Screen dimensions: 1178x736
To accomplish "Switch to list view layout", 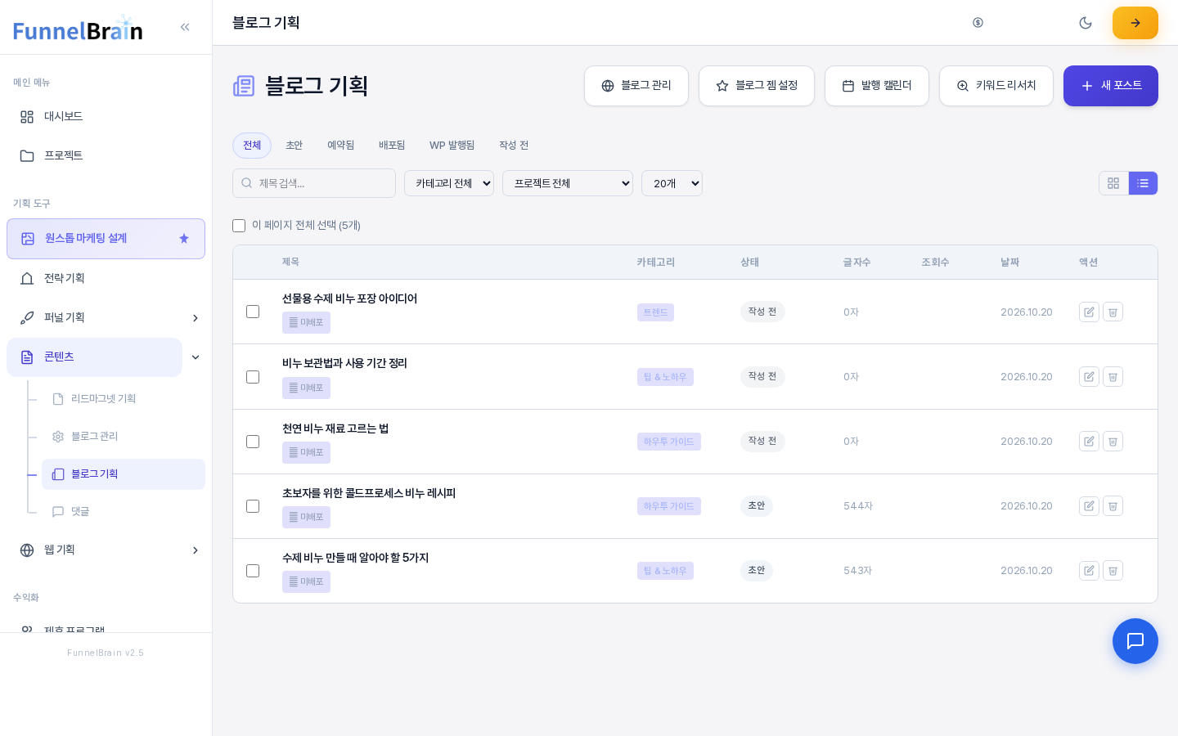I will (x=1143, y=183).
